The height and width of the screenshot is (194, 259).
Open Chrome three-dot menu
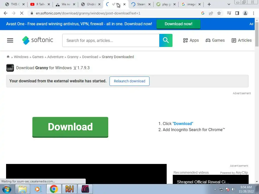tap(253, 13)
